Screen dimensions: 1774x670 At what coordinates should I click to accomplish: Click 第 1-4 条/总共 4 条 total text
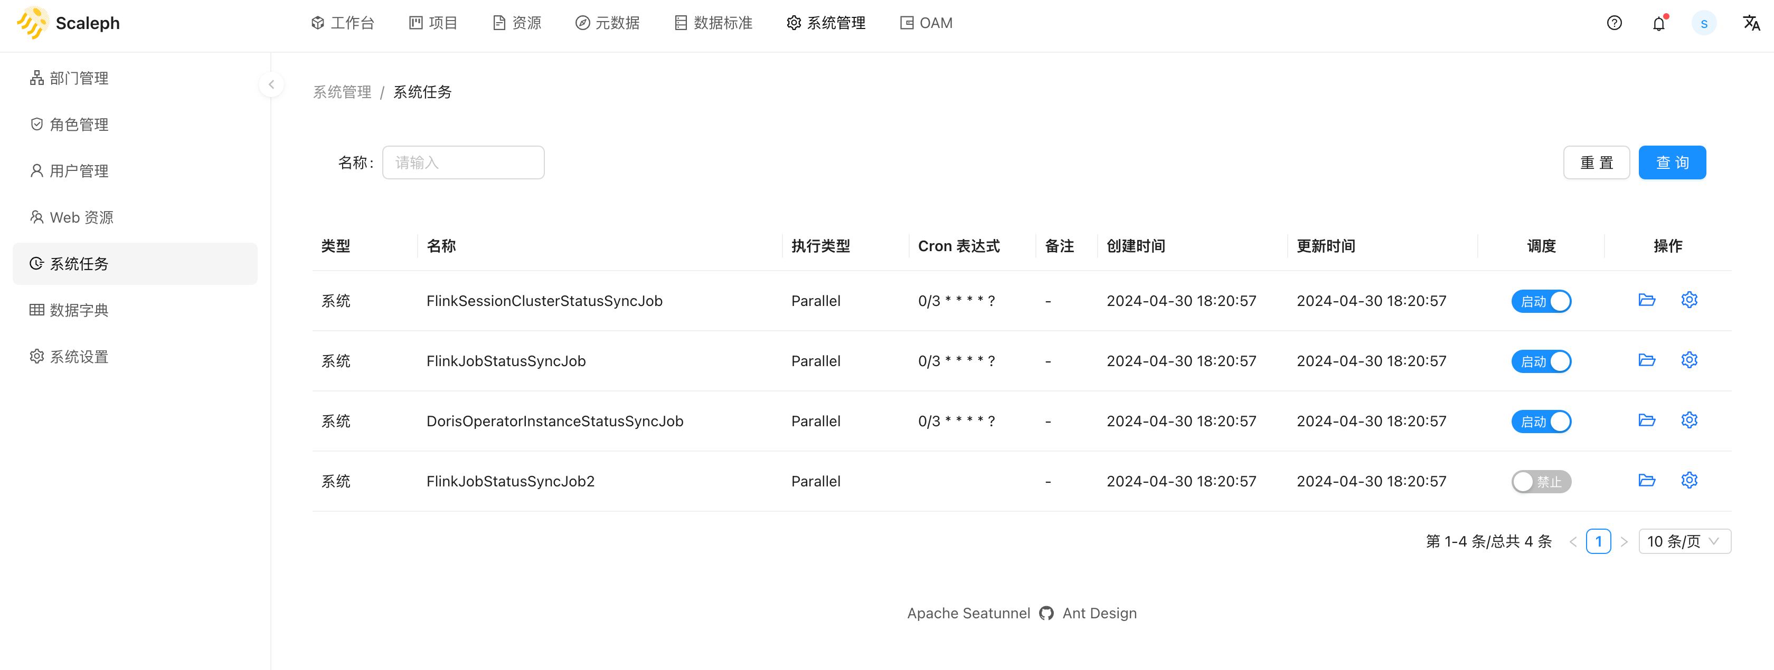pyautogui.click(x=1489, y=542)
